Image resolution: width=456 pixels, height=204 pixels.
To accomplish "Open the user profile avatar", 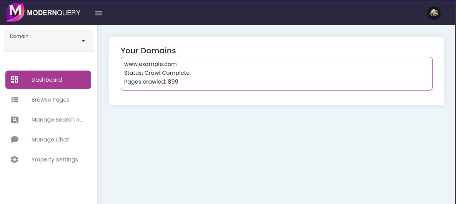I will 434,13.
